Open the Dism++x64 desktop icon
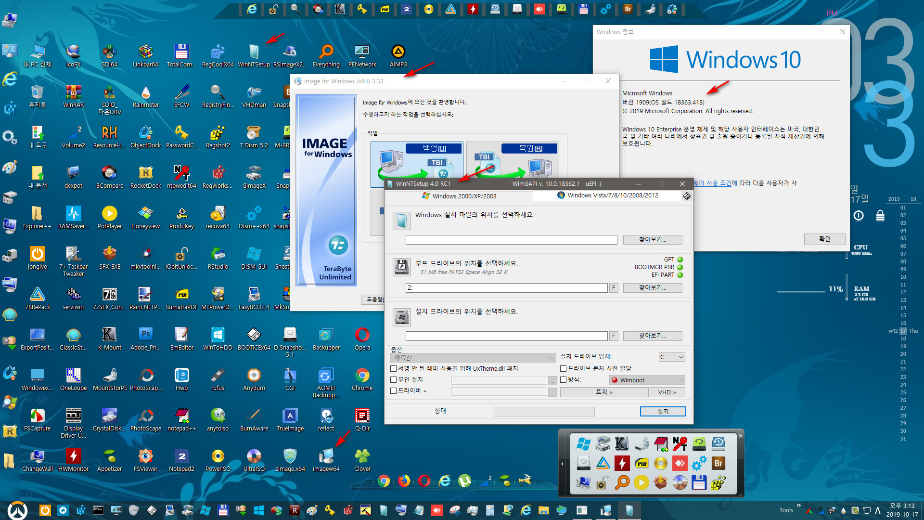The height and width of the screenshot is (520, 924). [x=254, y=217]
